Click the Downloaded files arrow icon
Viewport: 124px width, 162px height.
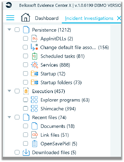26,152
